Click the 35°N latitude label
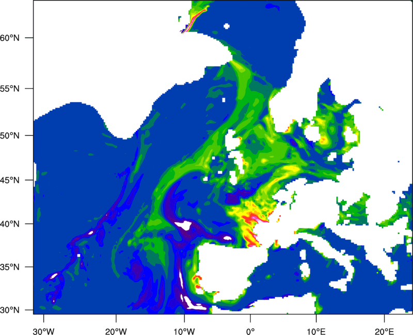This screenshot has height=335, width=413. click(x=10, y=267)
